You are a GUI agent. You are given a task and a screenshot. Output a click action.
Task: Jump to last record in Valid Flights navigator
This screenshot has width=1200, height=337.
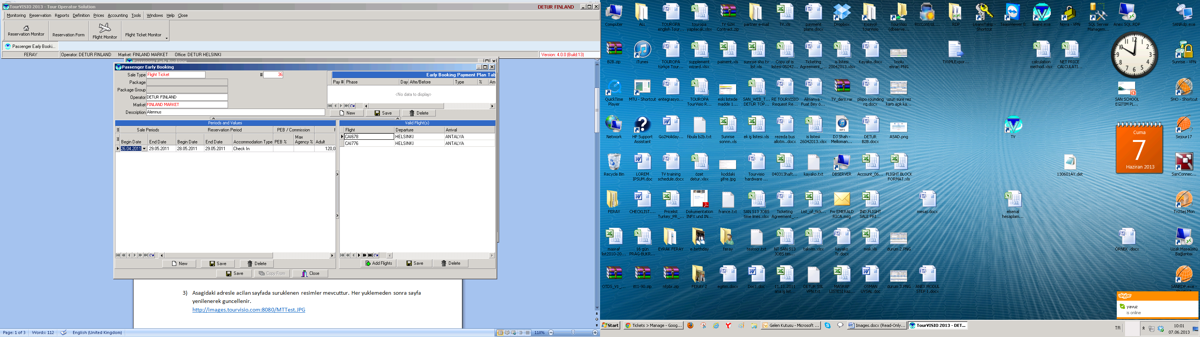pos(370,255)
